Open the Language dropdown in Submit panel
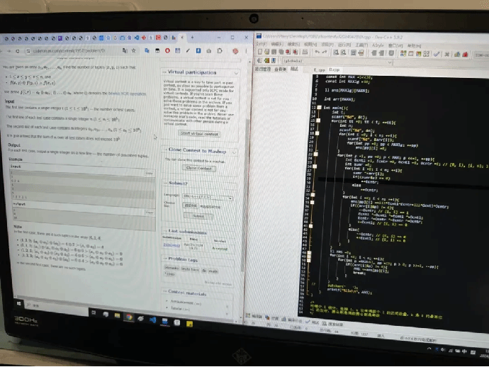The width and height of the screenshot is (489, 367). click(x=208, y=198)
